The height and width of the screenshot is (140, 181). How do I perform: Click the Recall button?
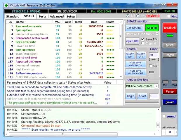point(170,55)
